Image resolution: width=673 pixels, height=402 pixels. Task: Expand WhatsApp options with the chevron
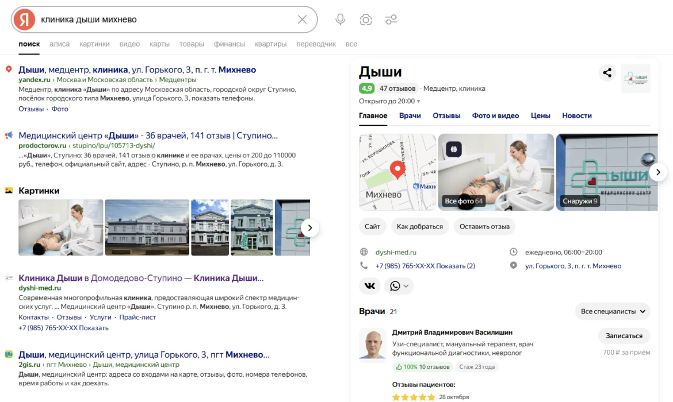point(406,285)
